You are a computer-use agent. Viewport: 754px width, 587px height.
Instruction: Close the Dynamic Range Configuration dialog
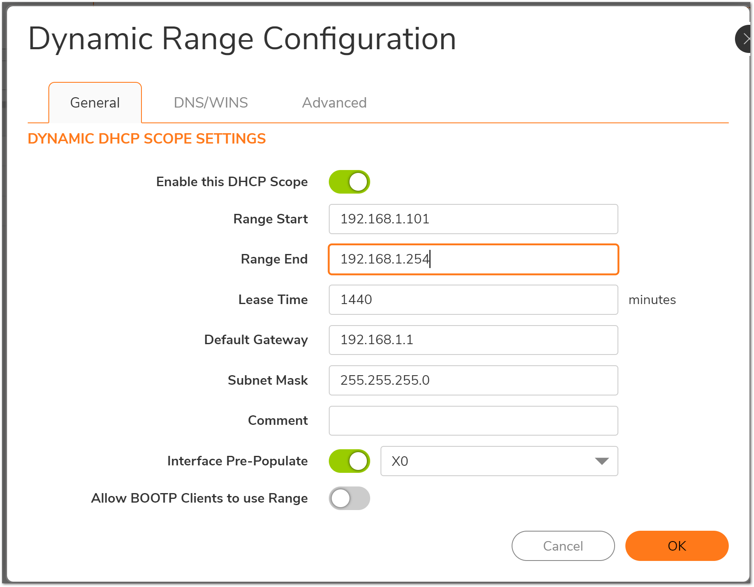744,39
